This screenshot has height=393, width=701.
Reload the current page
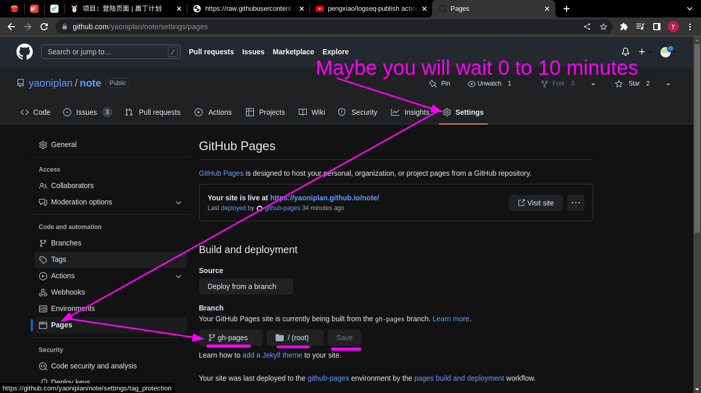(x=44, y=27)
